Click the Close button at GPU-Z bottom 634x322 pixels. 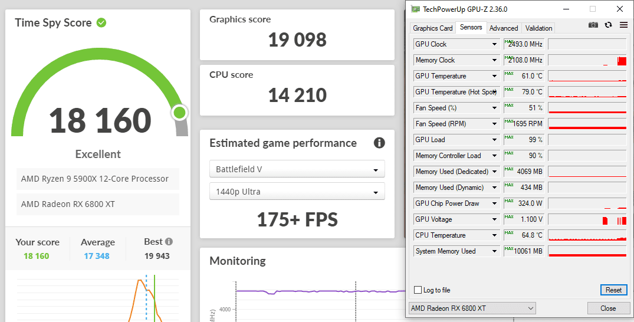click(x=608, y=308)
